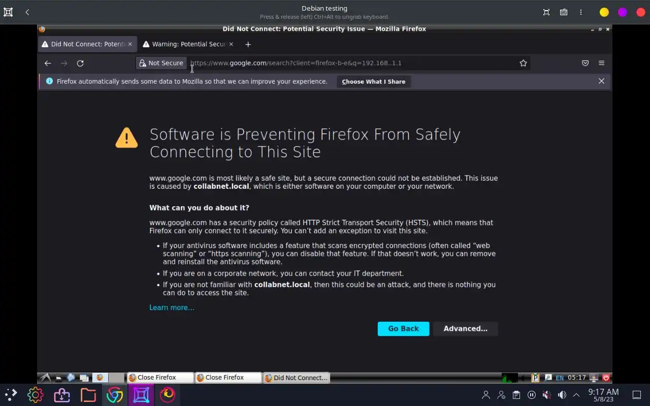Expand hidden system tray icons chevron
The width and height of the screenshot is (650, 406).
[576, 395]
